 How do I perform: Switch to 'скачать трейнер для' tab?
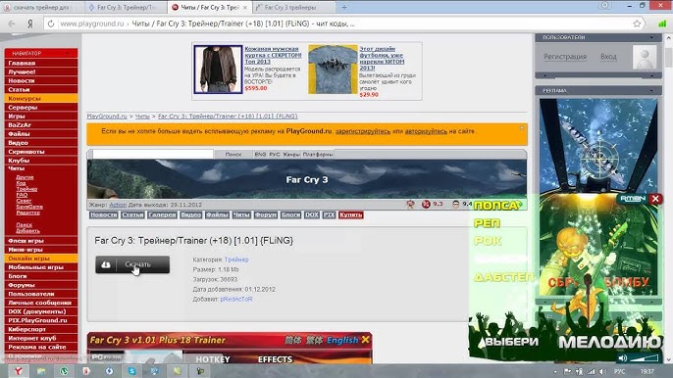coord(42,7)
